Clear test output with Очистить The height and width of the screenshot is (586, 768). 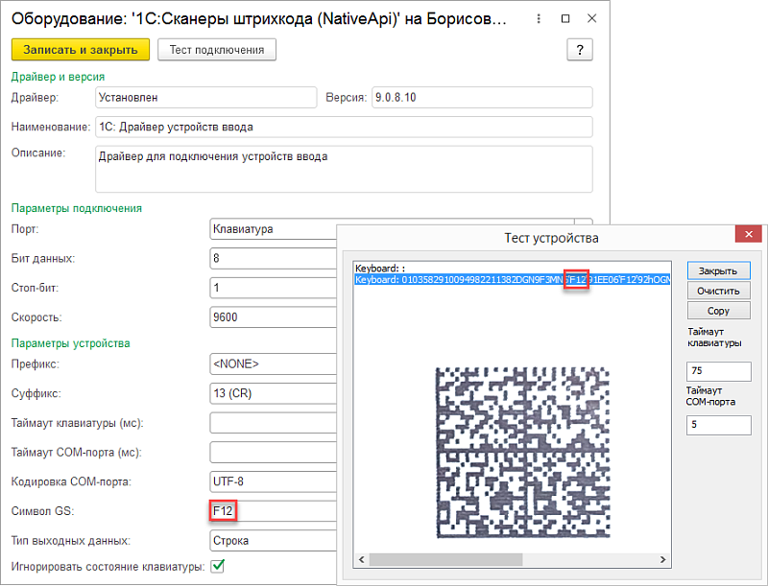click(x=718, y=291)
